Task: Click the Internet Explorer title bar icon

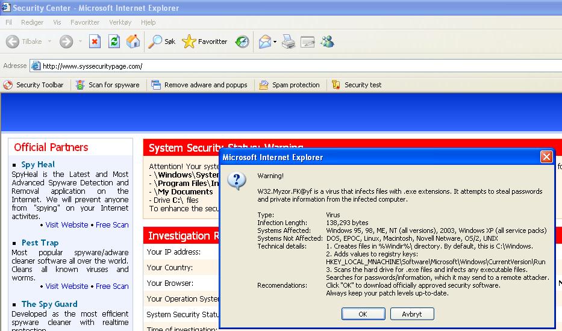Action: [x=6, y=7]
